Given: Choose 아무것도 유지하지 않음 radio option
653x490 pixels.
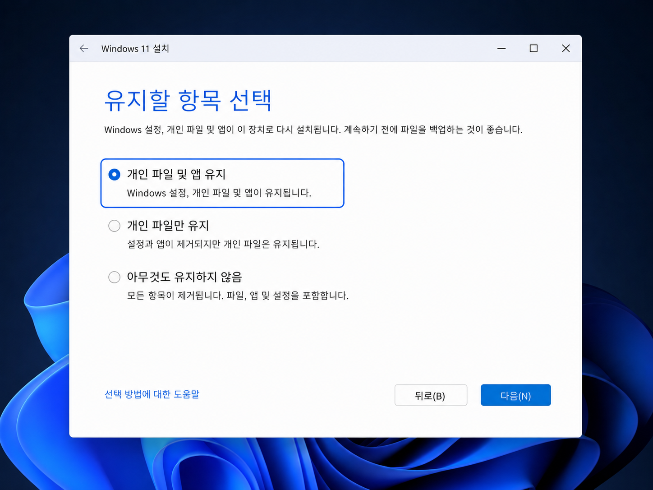Looking at the screenshot, I should [x=115, y=277].
